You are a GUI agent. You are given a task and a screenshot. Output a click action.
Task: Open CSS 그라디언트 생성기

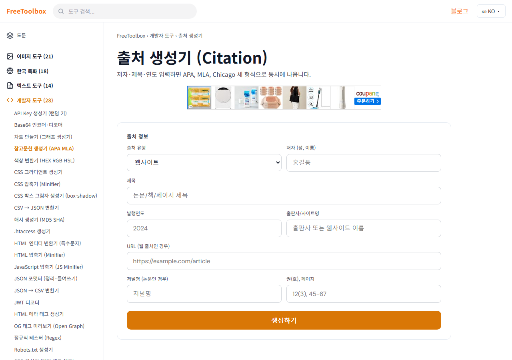(38, 172)
